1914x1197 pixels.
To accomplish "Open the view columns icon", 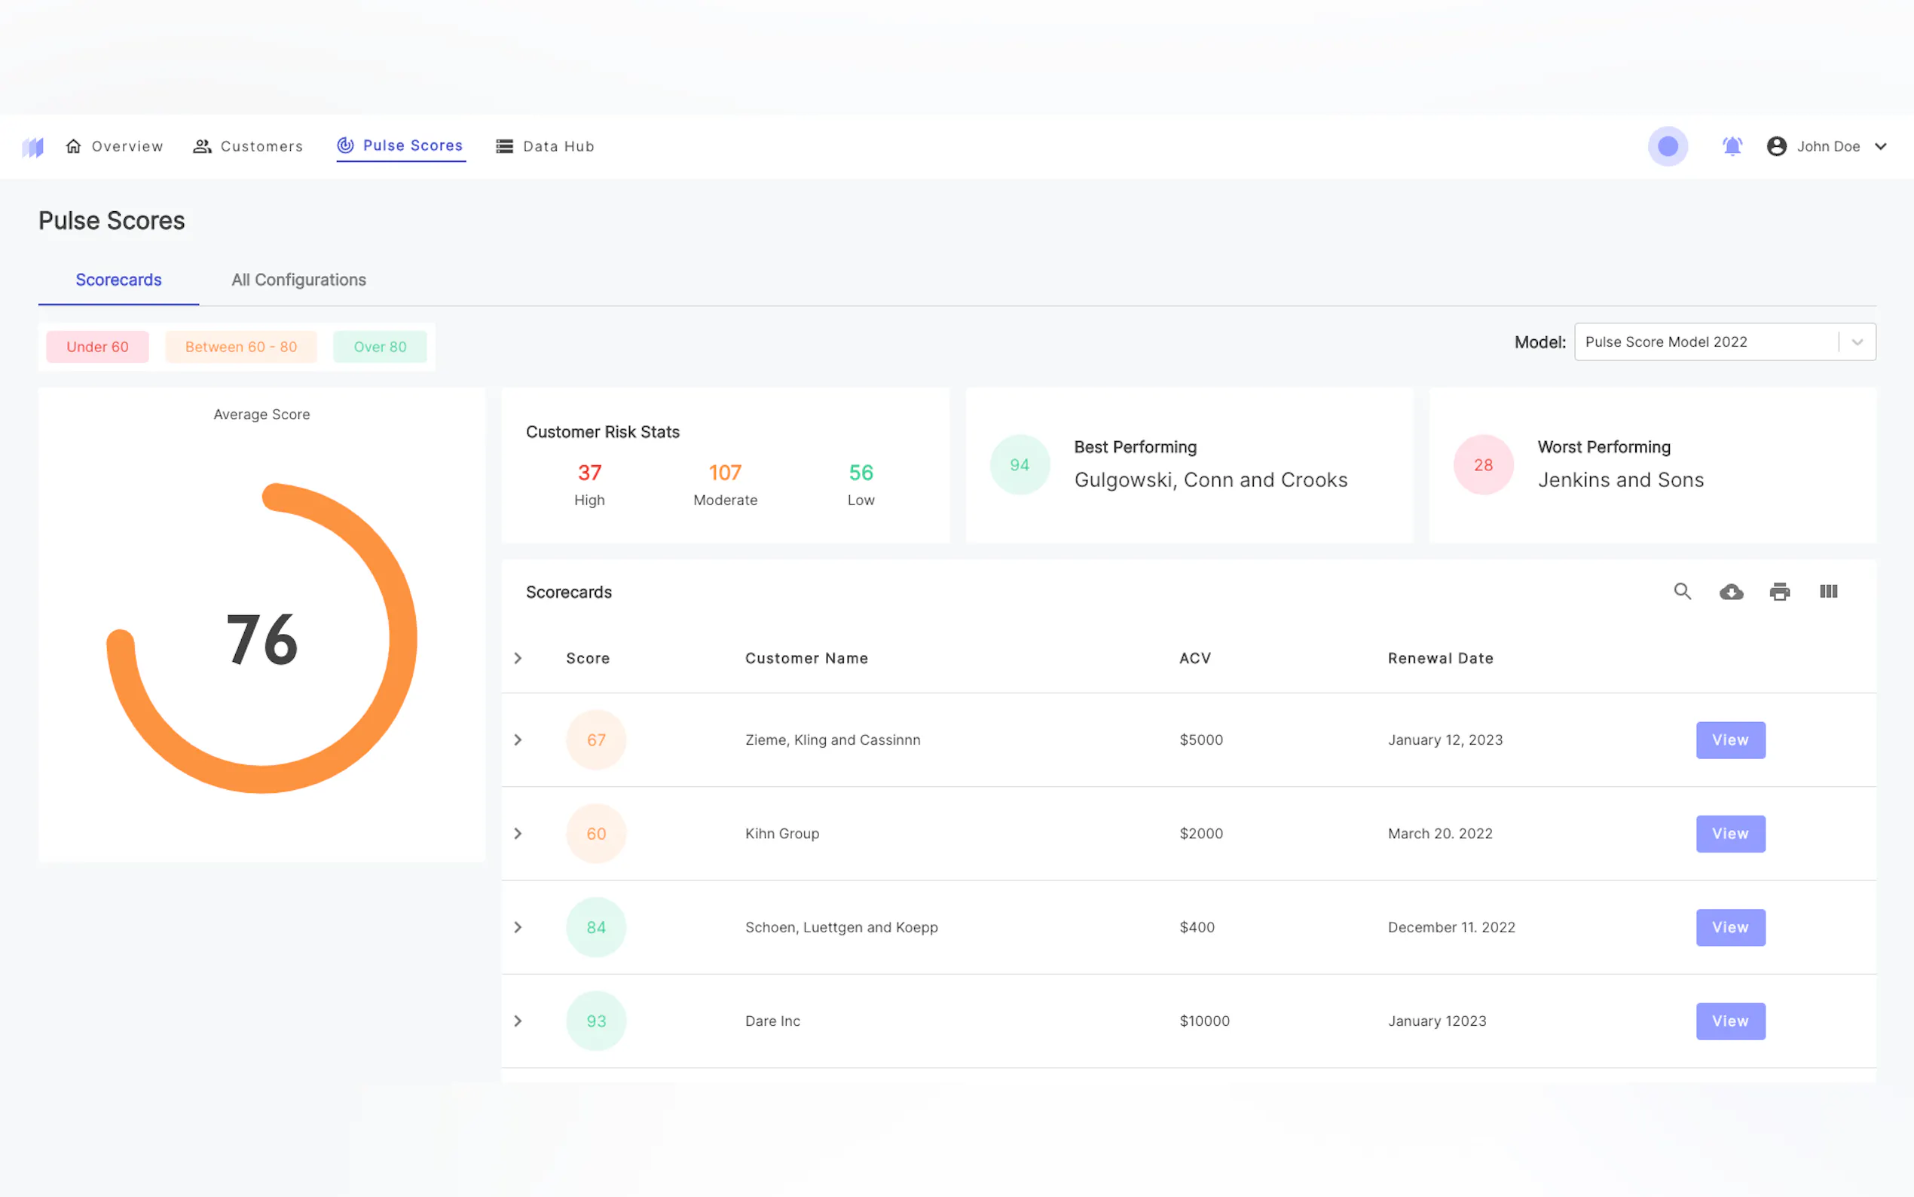I will (1828, 592).
